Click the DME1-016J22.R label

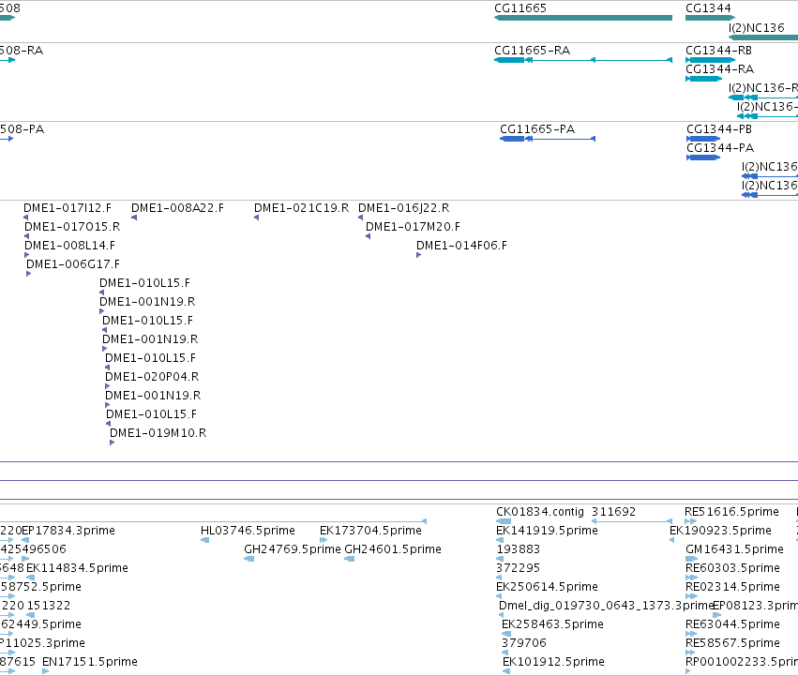point(403,208)
